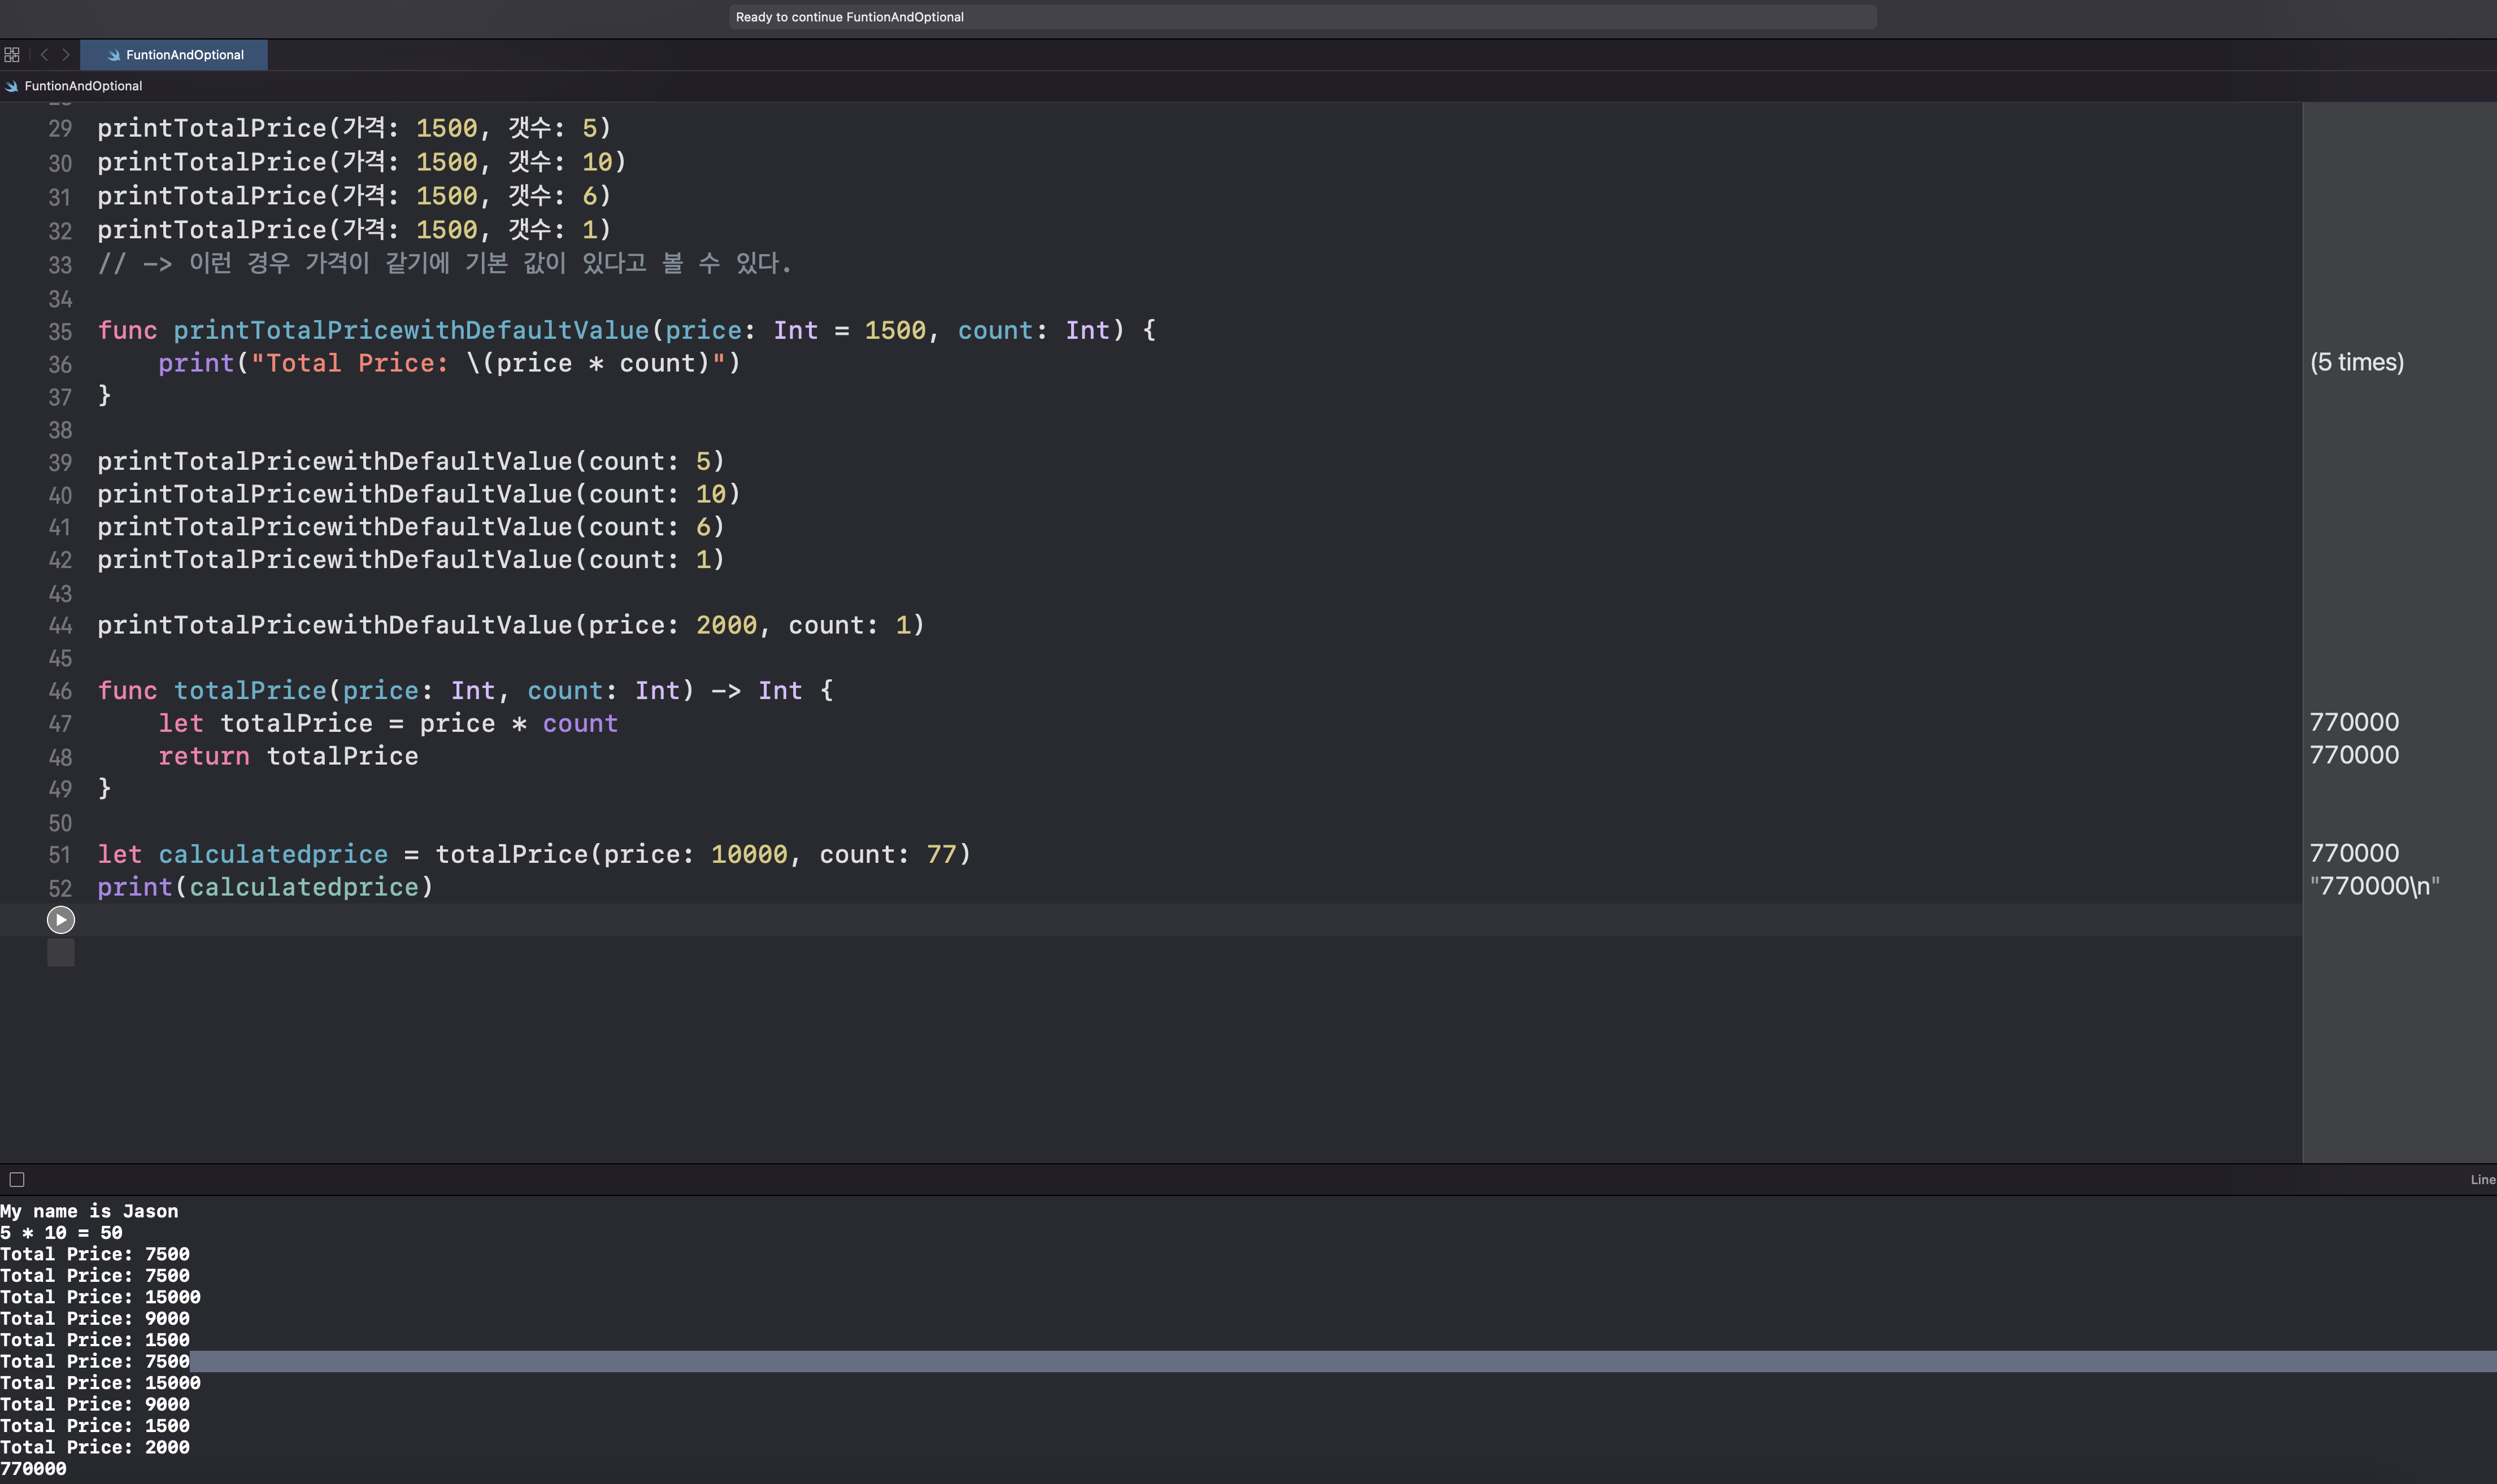Select the FuntionAndOptional editor tab

point(184,55)
